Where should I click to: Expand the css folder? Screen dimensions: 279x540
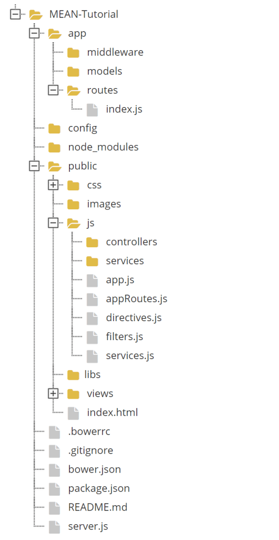53,185
